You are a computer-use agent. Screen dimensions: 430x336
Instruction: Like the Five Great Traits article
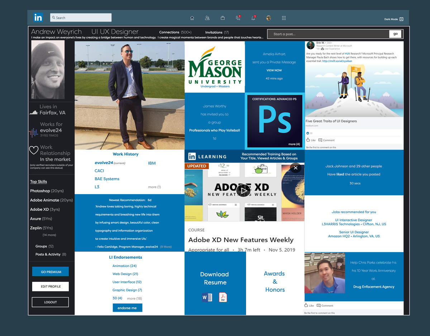click(311, 140)
